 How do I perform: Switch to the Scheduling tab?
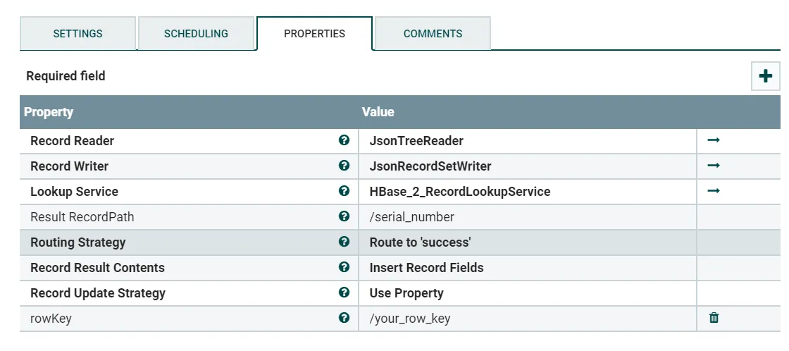click(x=196, y=34)
